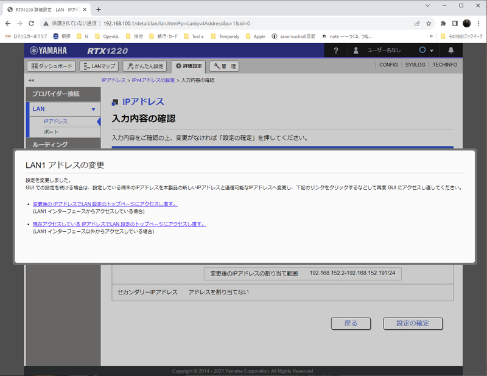The height and width of the screenshot is (376, 487).
Task: Open the Temporaly bookmark folder
Action: tap(225, 37)
